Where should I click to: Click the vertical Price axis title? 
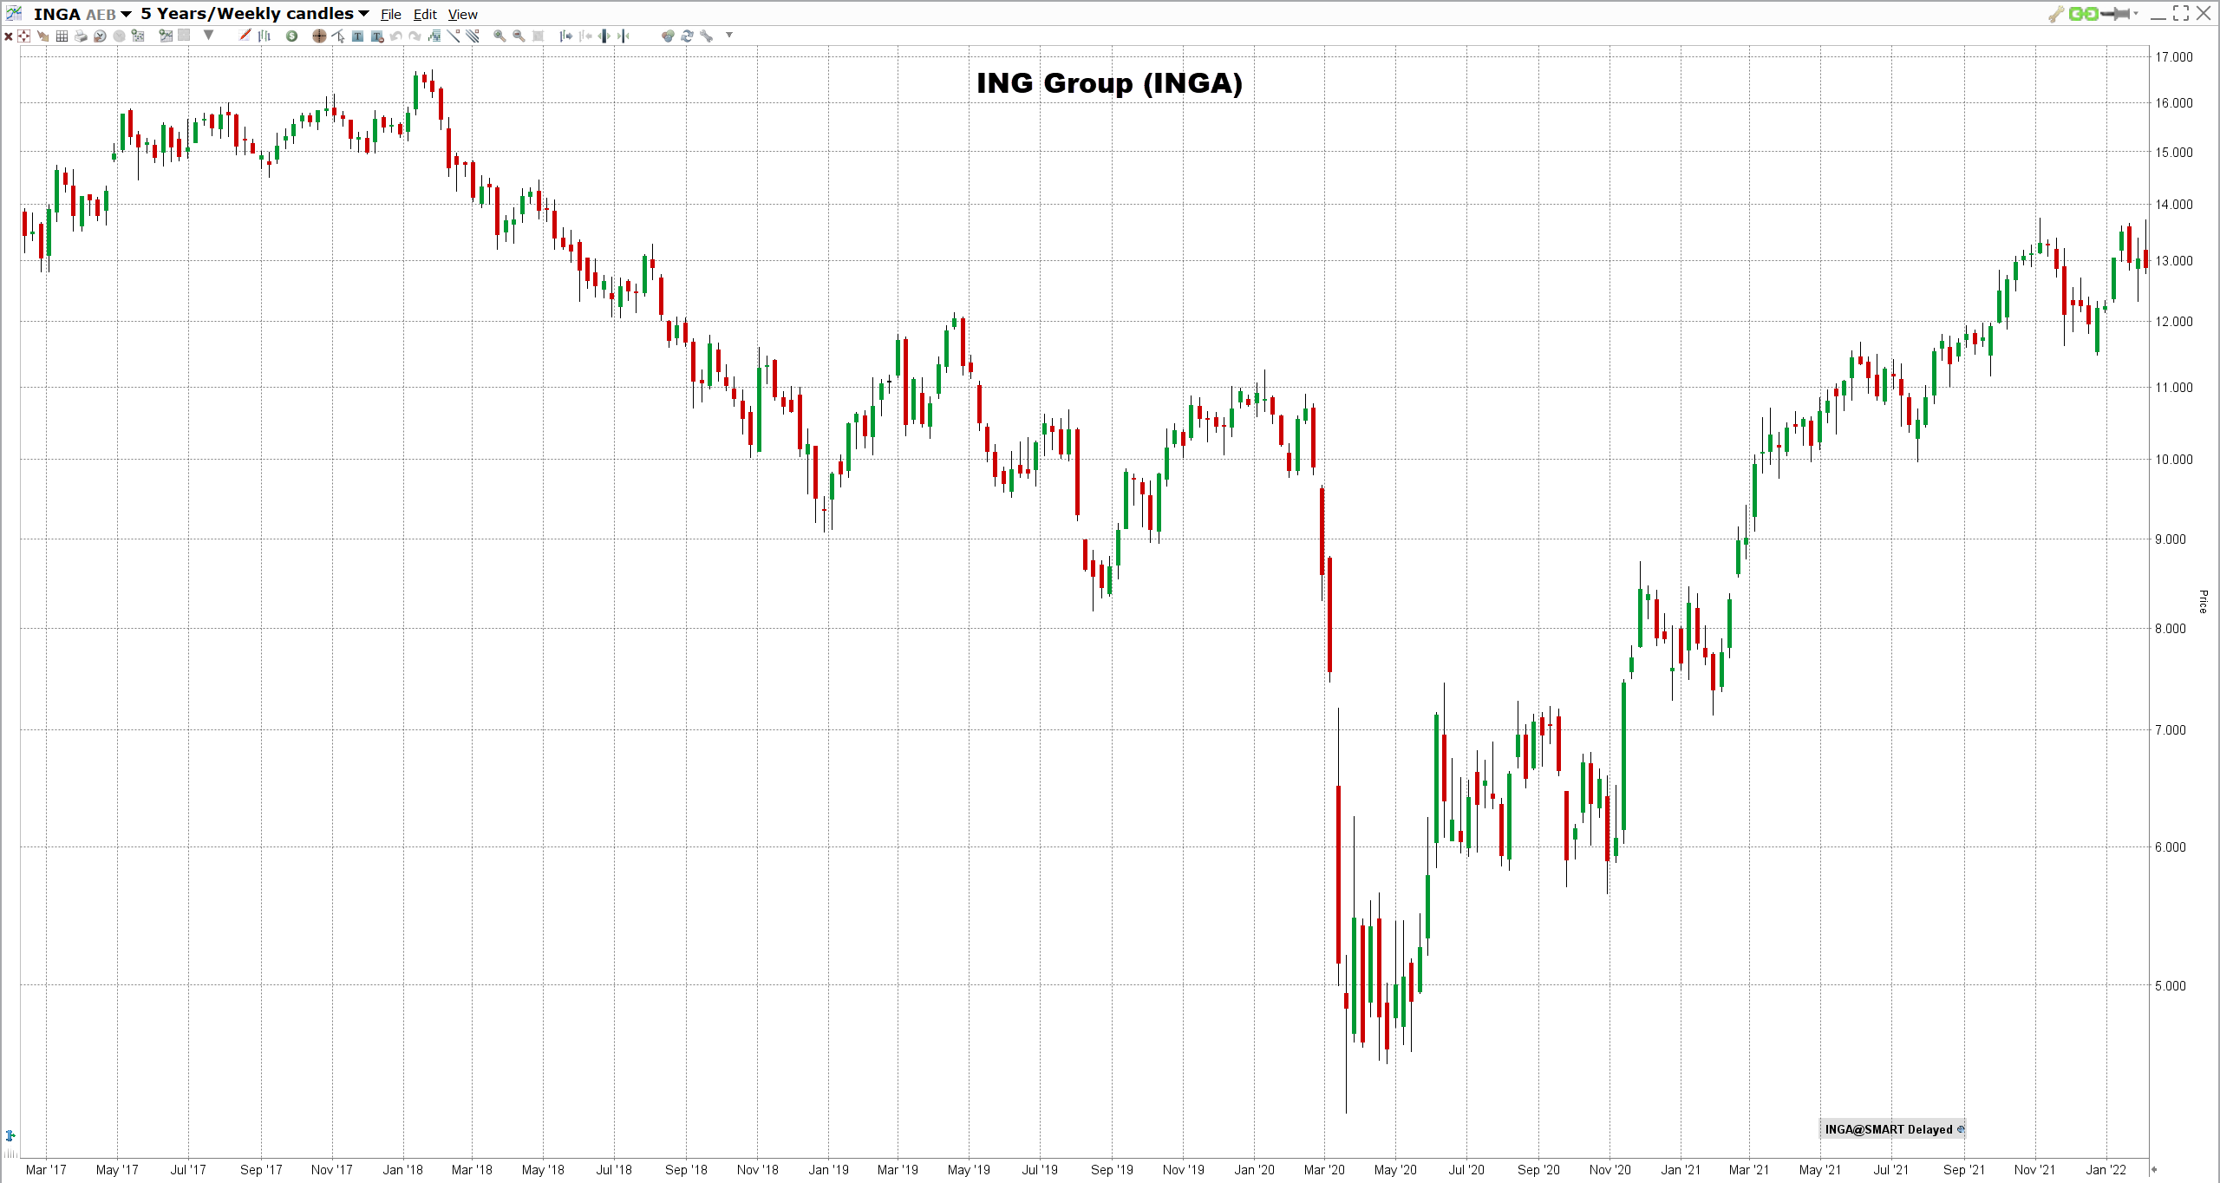[x=2203, y=602]
